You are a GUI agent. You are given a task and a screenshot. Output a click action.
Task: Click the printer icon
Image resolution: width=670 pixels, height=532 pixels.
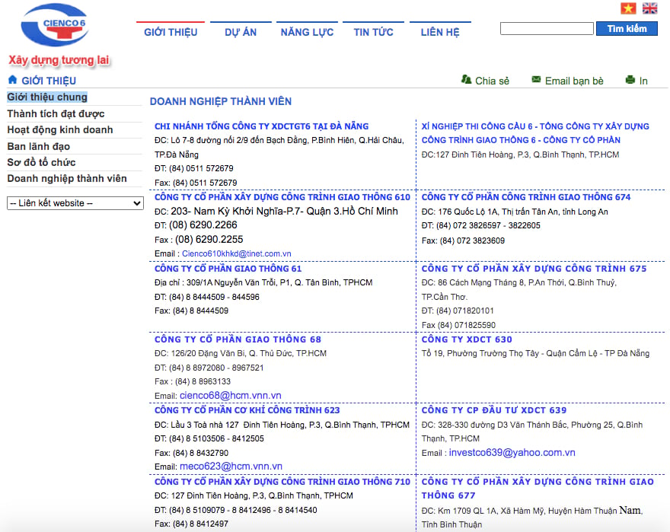point(630,80)
